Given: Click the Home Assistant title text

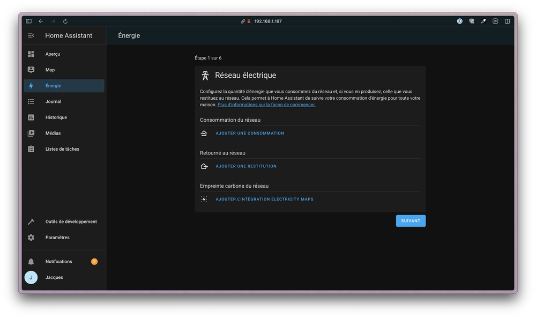Looking at the screenshot, I should [69, 35].
